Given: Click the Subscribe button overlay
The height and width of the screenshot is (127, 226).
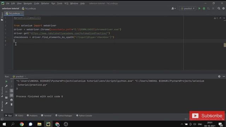Looking at the screenshot, I should 207,116.
